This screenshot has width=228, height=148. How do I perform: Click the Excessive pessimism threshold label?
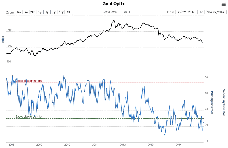(x=30, y=117)
